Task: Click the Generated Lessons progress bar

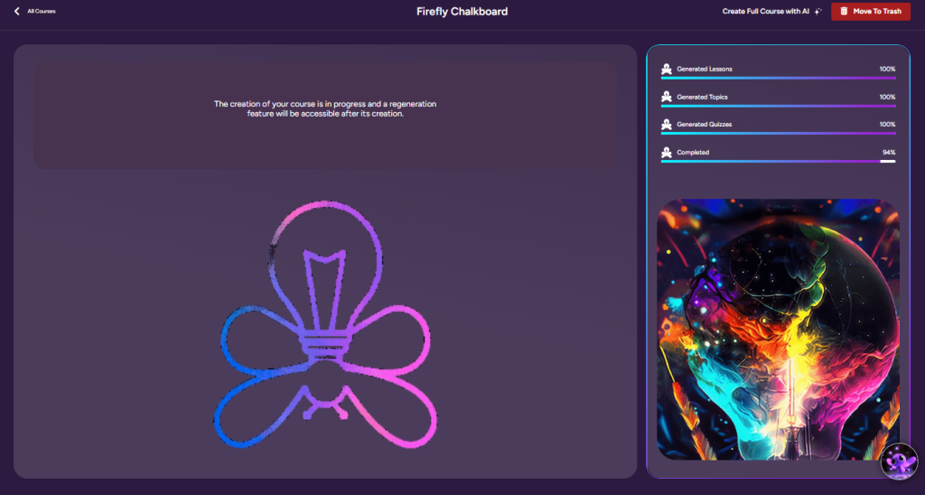Action: [x=778, y=79]
